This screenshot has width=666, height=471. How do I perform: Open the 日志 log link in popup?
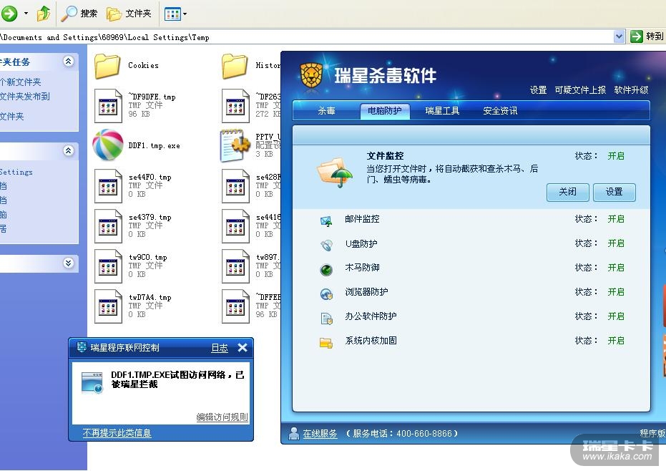(x=219, y=348)
